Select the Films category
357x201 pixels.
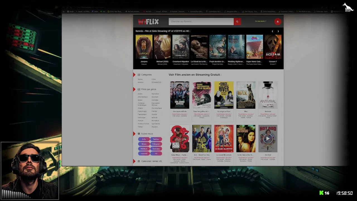click(154, 79)
